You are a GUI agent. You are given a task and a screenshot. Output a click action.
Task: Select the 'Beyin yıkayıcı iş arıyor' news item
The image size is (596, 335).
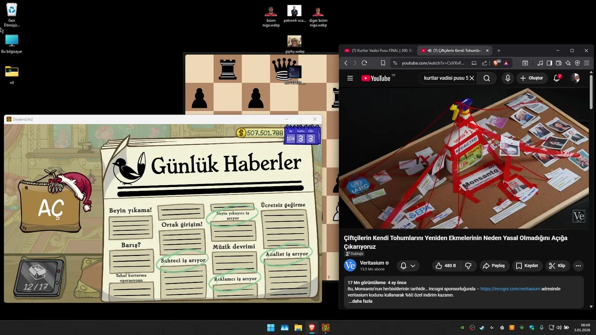click(x=232, y=215)
